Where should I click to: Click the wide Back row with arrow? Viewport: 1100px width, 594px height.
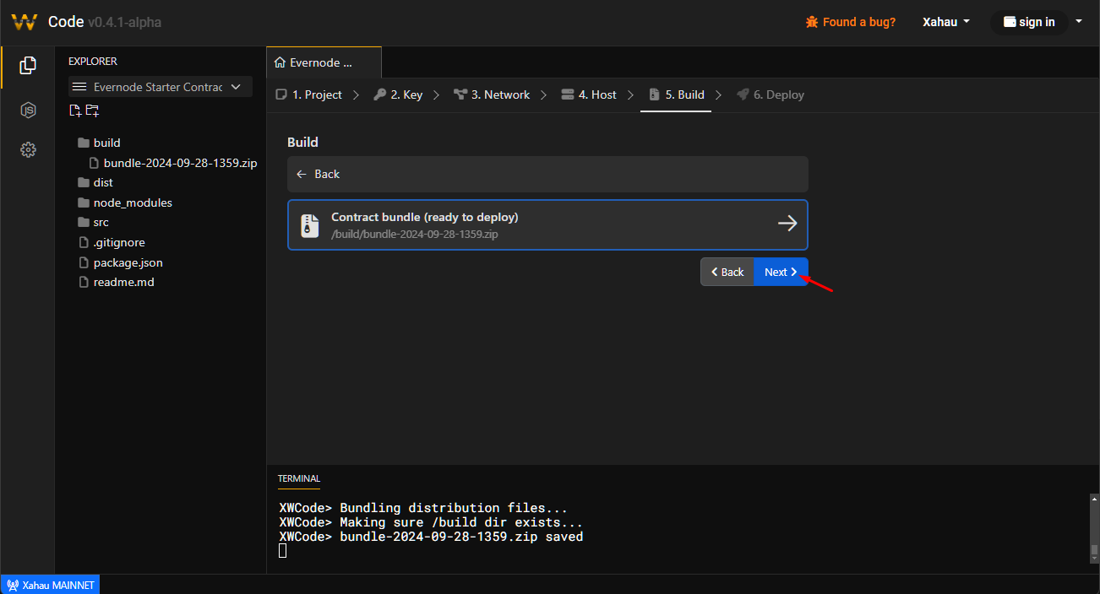click(547, 174)
